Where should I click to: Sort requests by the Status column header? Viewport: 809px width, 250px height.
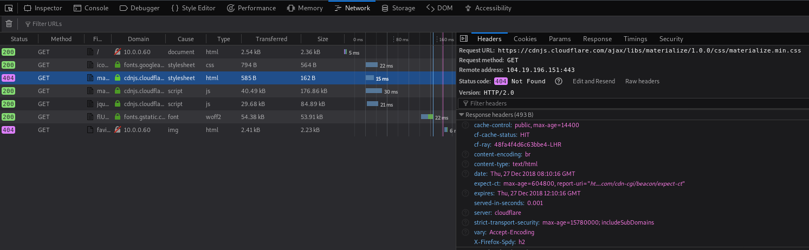pyautogui.click(x=19, y=39)
